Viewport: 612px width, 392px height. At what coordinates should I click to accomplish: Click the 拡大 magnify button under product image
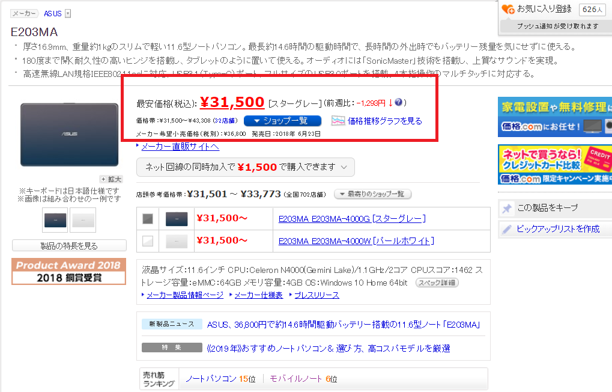[x=112, y=179]
